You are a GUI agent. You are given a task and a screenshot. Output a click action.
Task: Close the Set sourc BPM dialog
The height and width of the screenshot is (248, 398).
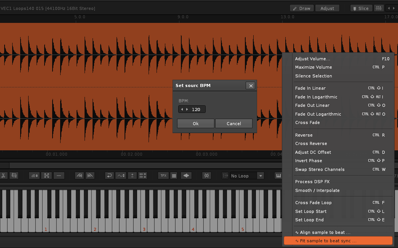(251, 86)
